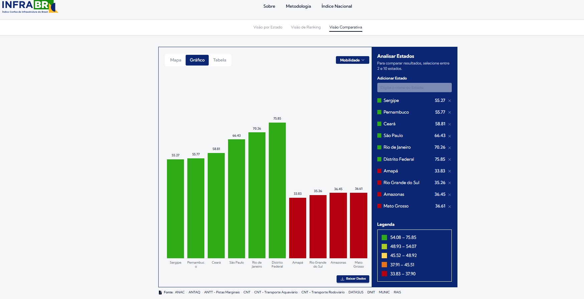Select the Gráfico view toggle

[197, 60]
